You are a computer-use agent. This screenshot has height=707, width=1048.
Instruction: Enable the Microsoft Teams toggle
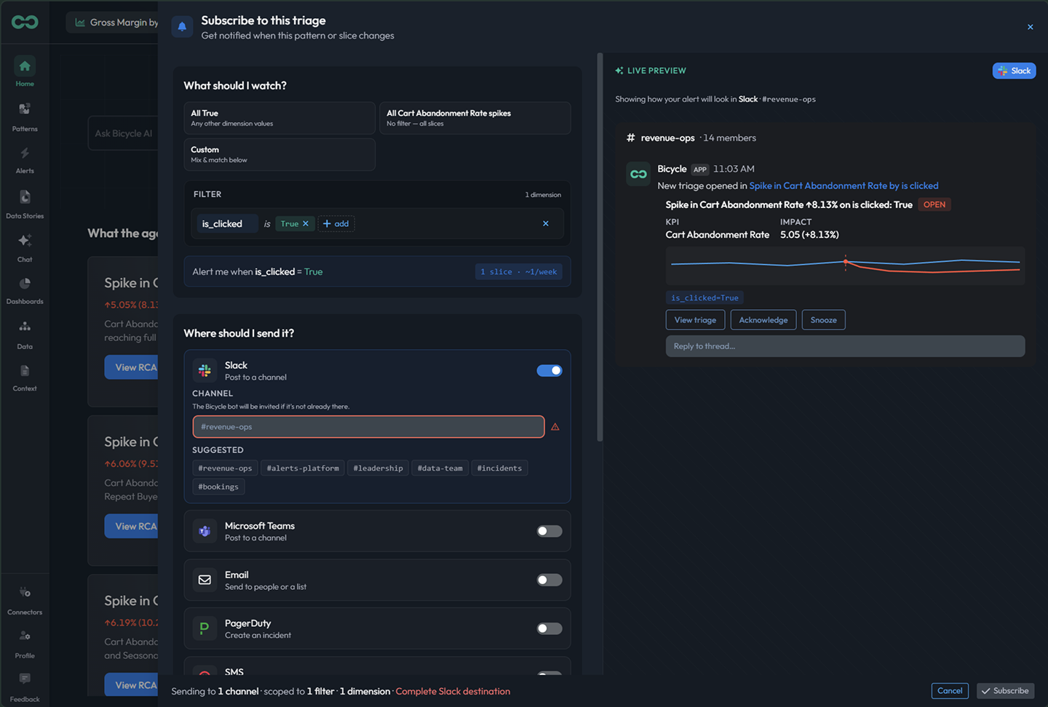coord(549,532)
